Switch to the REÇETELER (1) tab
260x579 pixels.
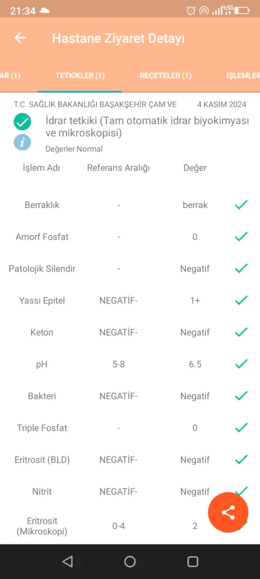165,76
